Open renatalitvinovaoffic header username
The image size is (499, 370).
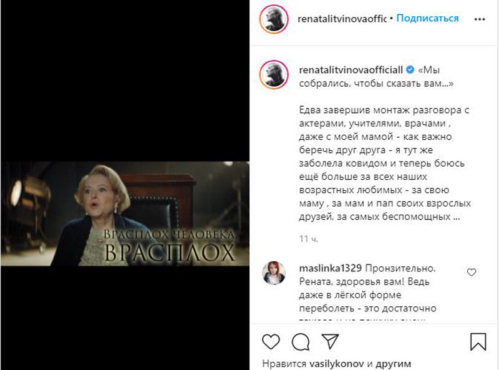tap(342, 19)
